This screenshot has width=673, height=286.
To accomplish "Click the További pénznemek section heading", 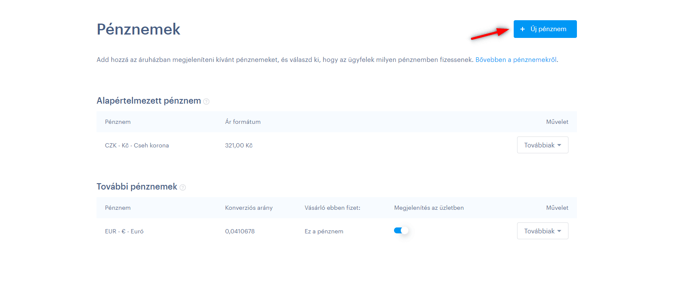I will coord(137,187).
